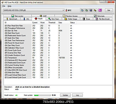Image resolution: width=116 pixels, height=104 pixels.
Task: Switch to the Random Access tab
Action: point(70,16)
